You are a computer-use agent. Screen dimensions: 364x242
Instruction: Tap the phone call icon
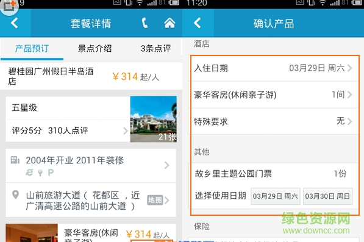145,23
